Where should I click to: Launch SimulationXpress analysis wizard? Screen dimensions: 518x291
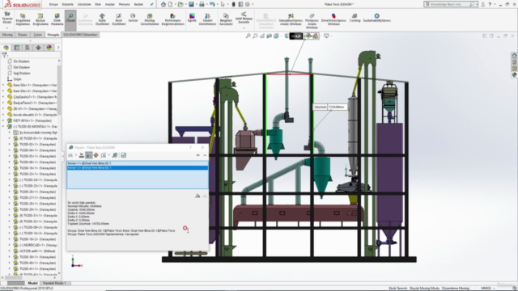tap(291, 19)
